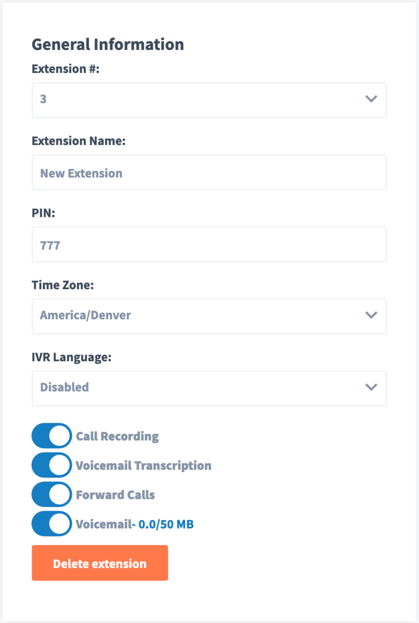This screenshot has width=419, height=623.
Task: Disable Voicemail Transcription
Action: 51,465
